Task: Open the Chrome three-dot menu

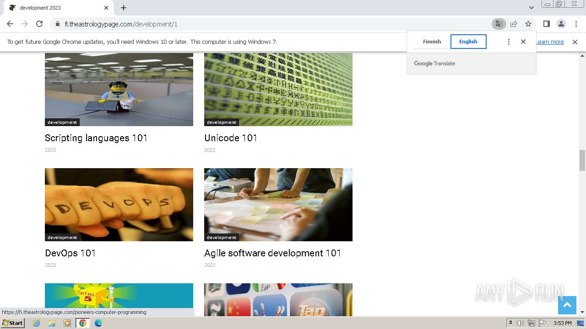Action: 576,24
